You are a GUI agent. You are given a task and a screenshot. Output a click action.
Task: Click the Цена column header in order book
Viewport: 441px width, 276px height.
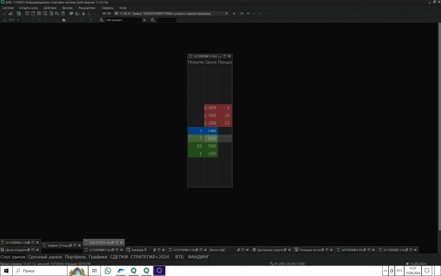coord(210,62)
